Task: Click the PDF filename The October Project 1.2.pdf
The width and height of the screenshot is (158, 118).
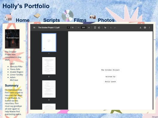Action: pyautogui.click(x=49, y=27)
